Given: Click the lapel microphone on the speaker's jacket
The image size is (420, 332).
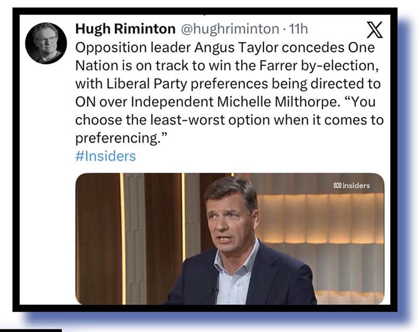Looking at the screenshot, I should 213,290.
